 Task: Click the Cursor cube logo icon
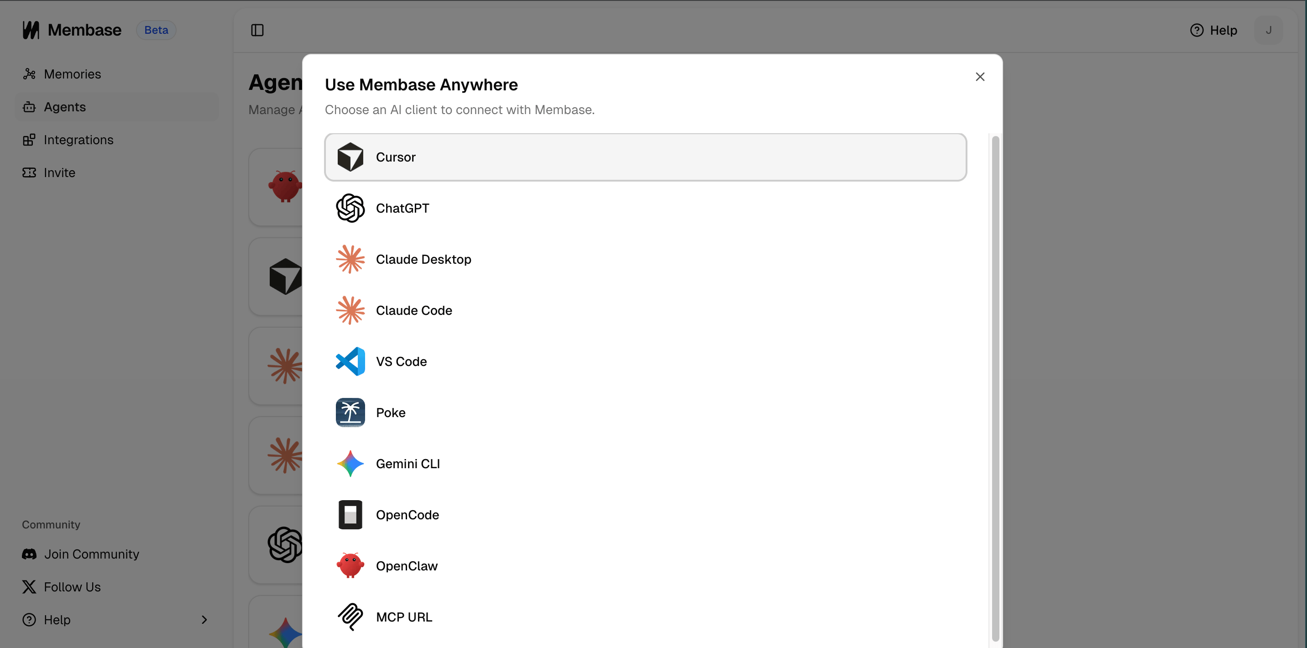pos(350,157)
